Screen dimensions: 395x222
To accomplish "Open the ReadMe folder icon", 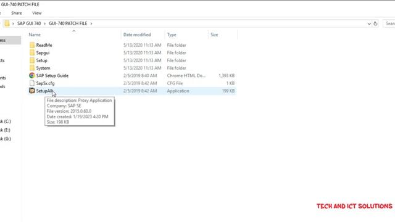I will (32, 45).
